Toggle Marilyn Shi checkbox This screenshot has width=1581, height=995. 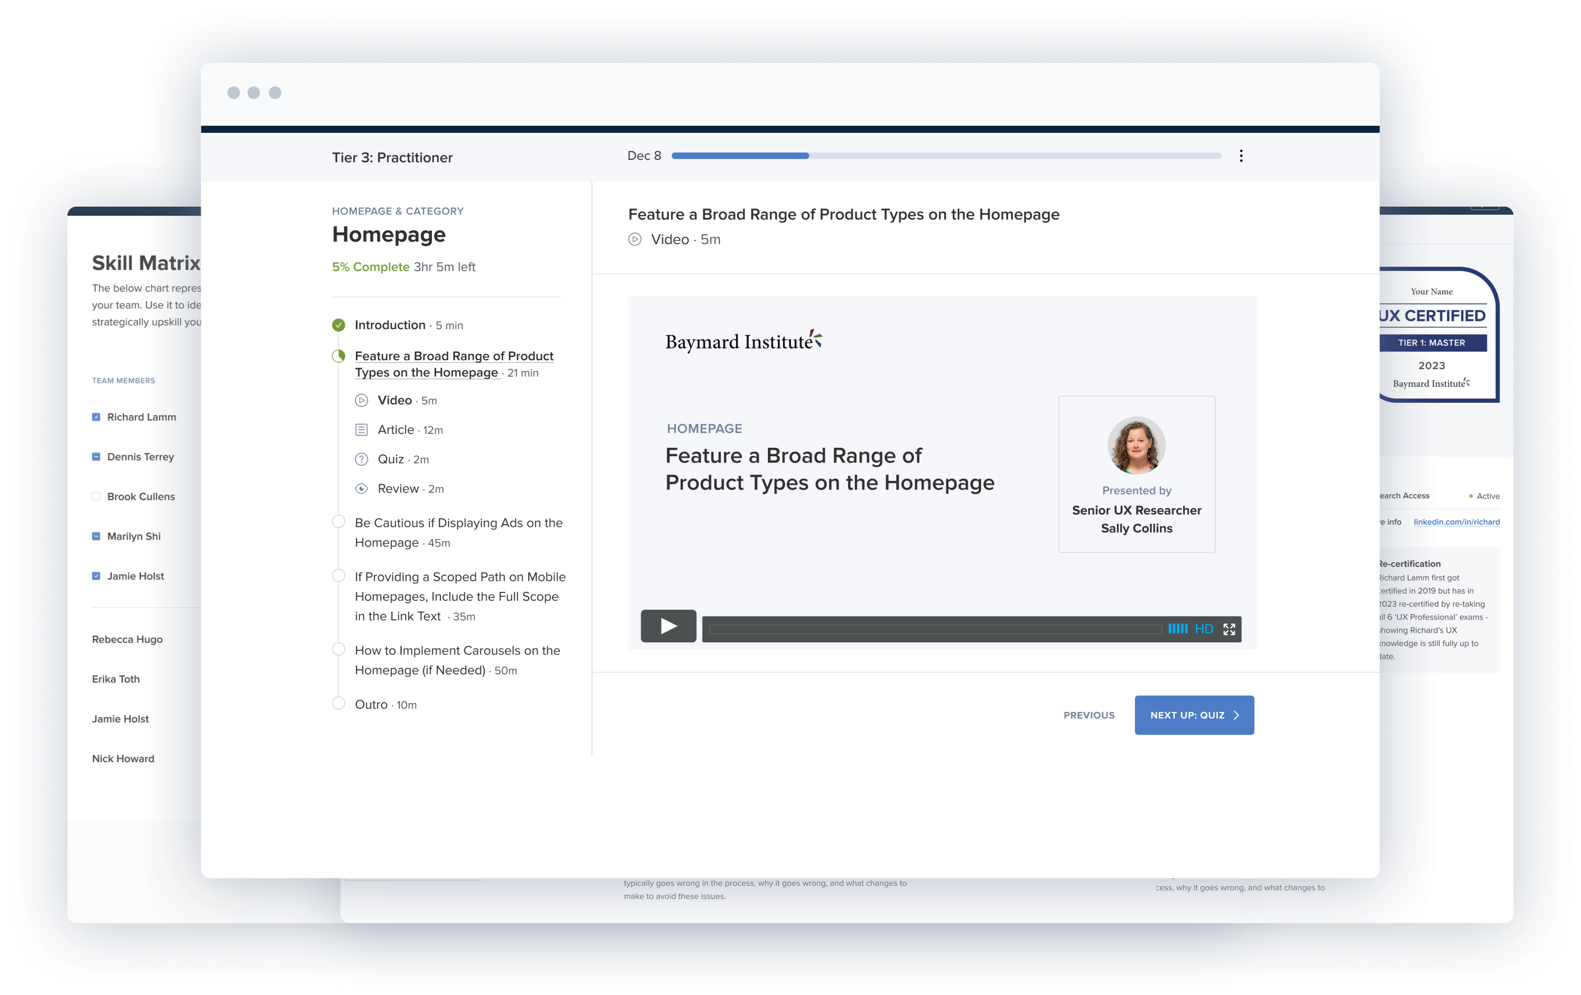[96, 536]
